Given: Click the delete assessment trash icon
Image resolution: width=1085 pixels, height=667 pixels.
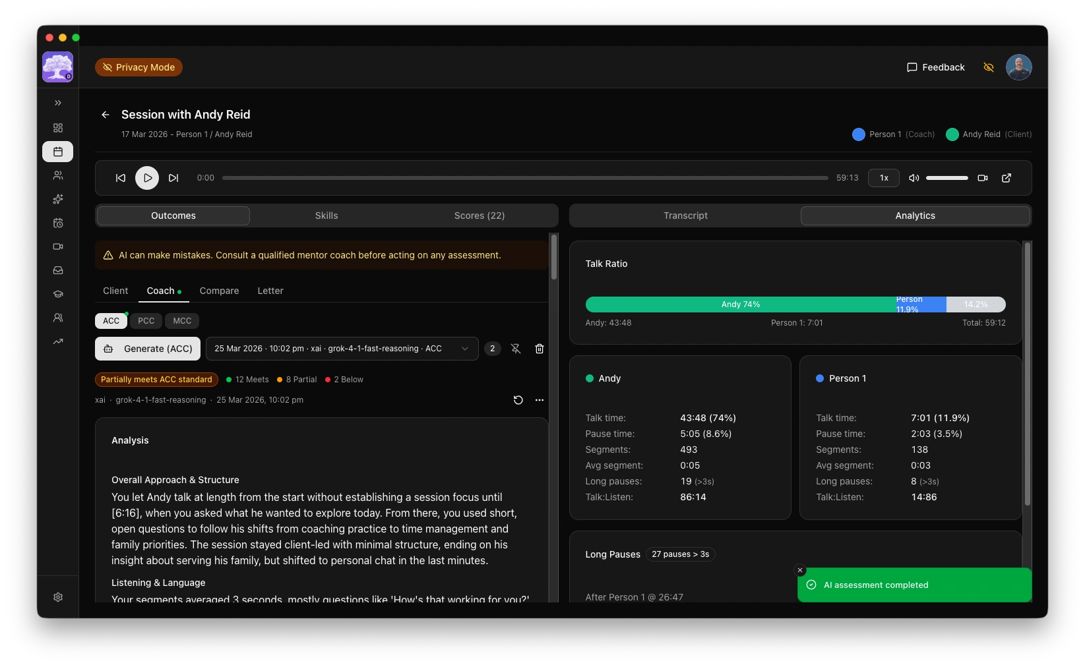Looking at the screenshot, I should tap(539, 349).
